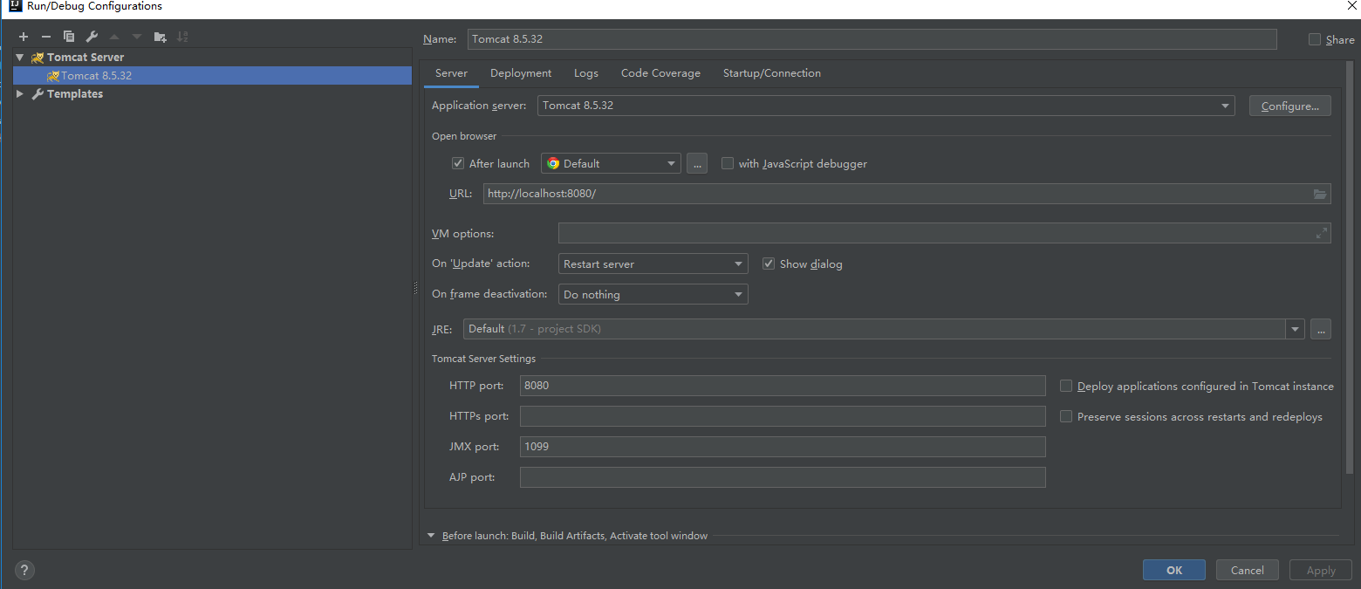Collapse the Before launch section
Image resolution: width=1361 pixels, height=589 pixels.
pyautogui.click(x=431, y=536)
